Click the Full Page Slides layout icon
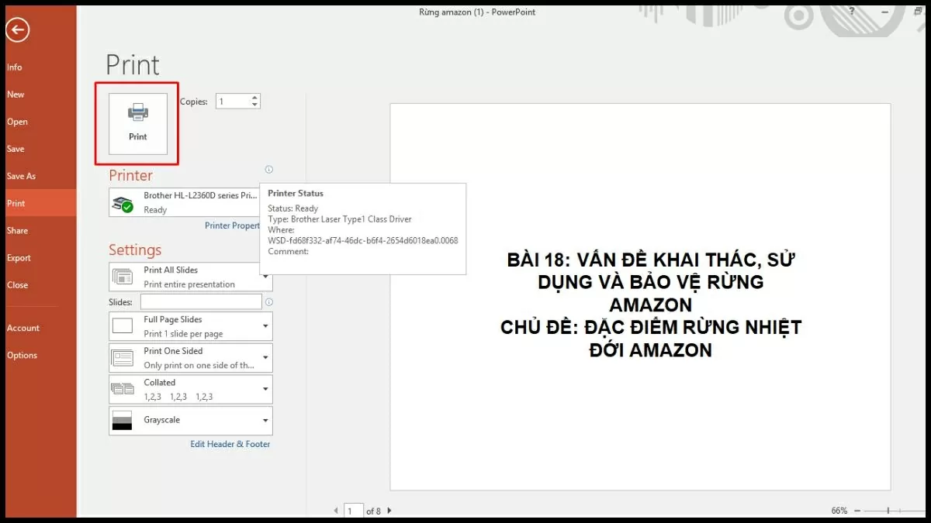Viewport: 931px width, 523px height. click(123, 325)
